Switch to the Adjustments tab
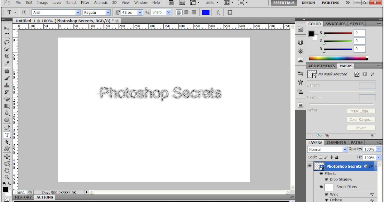 [321, 66]
